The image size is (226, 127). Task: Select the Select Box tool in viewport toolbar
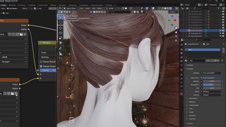point(60,17)
